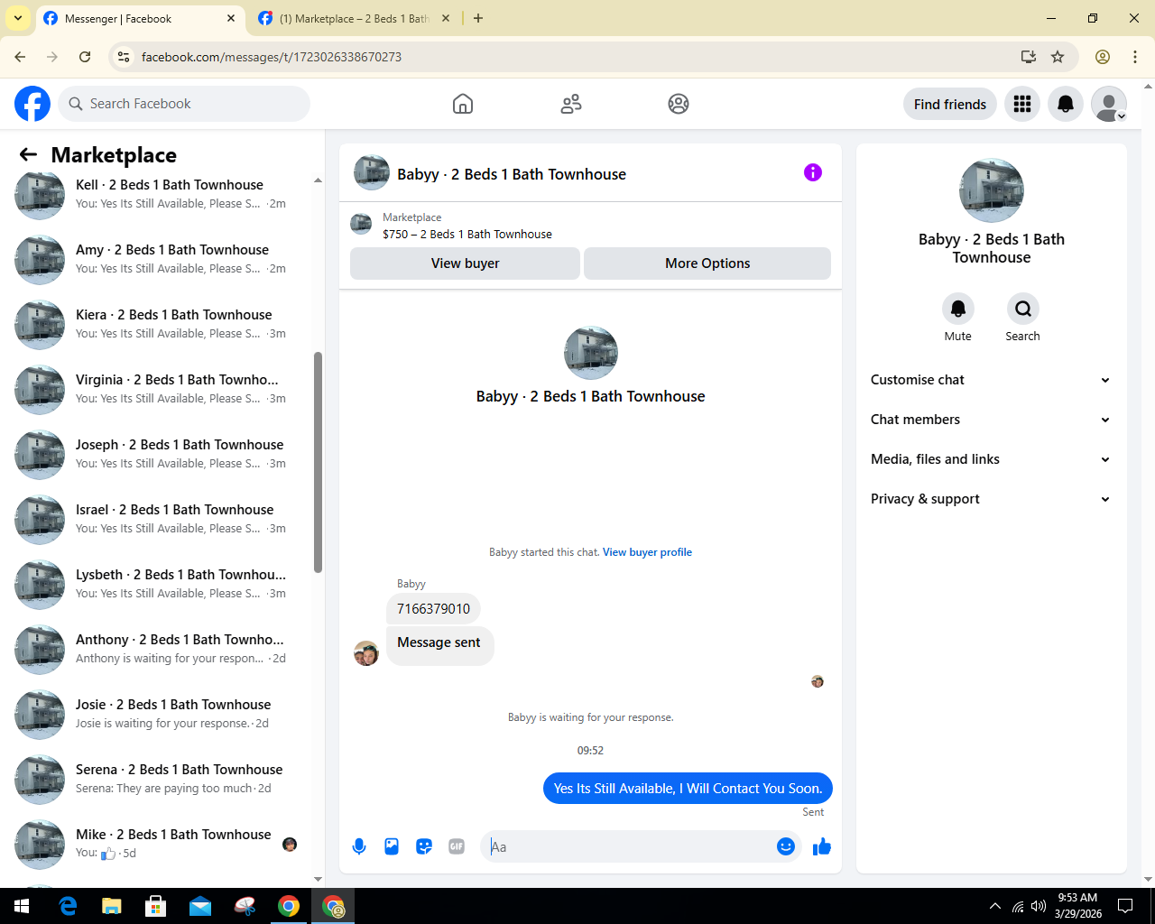Screen dimensions: 1155x924
Task: Click the browser address bar URL
Action: click(272, 57)
